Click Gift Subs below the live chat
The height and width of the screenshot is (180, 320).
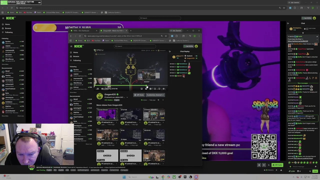[x=277, y=165]
